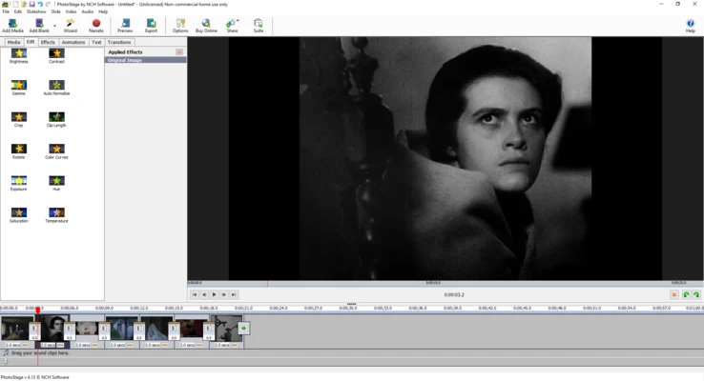Click the Add Blank slide icon

(39, 26)
